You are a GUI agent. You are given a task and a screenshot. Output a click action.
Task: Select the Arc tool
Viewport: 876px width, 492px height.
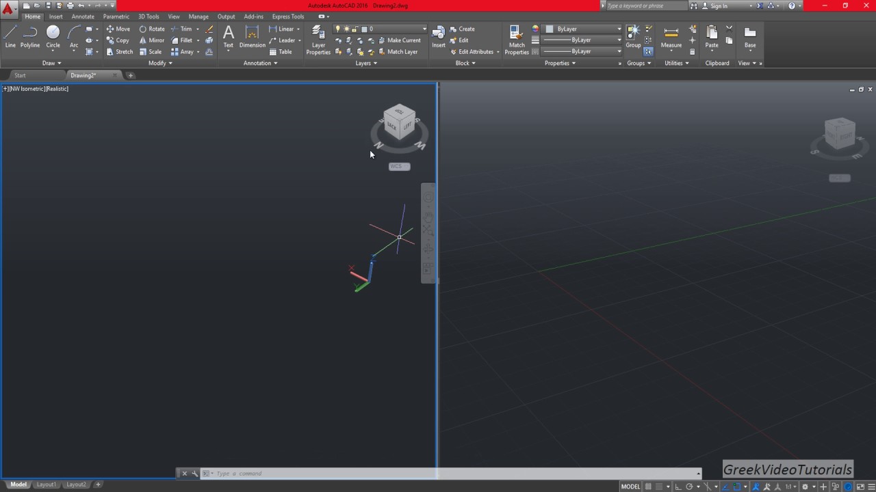click(74, 37)
